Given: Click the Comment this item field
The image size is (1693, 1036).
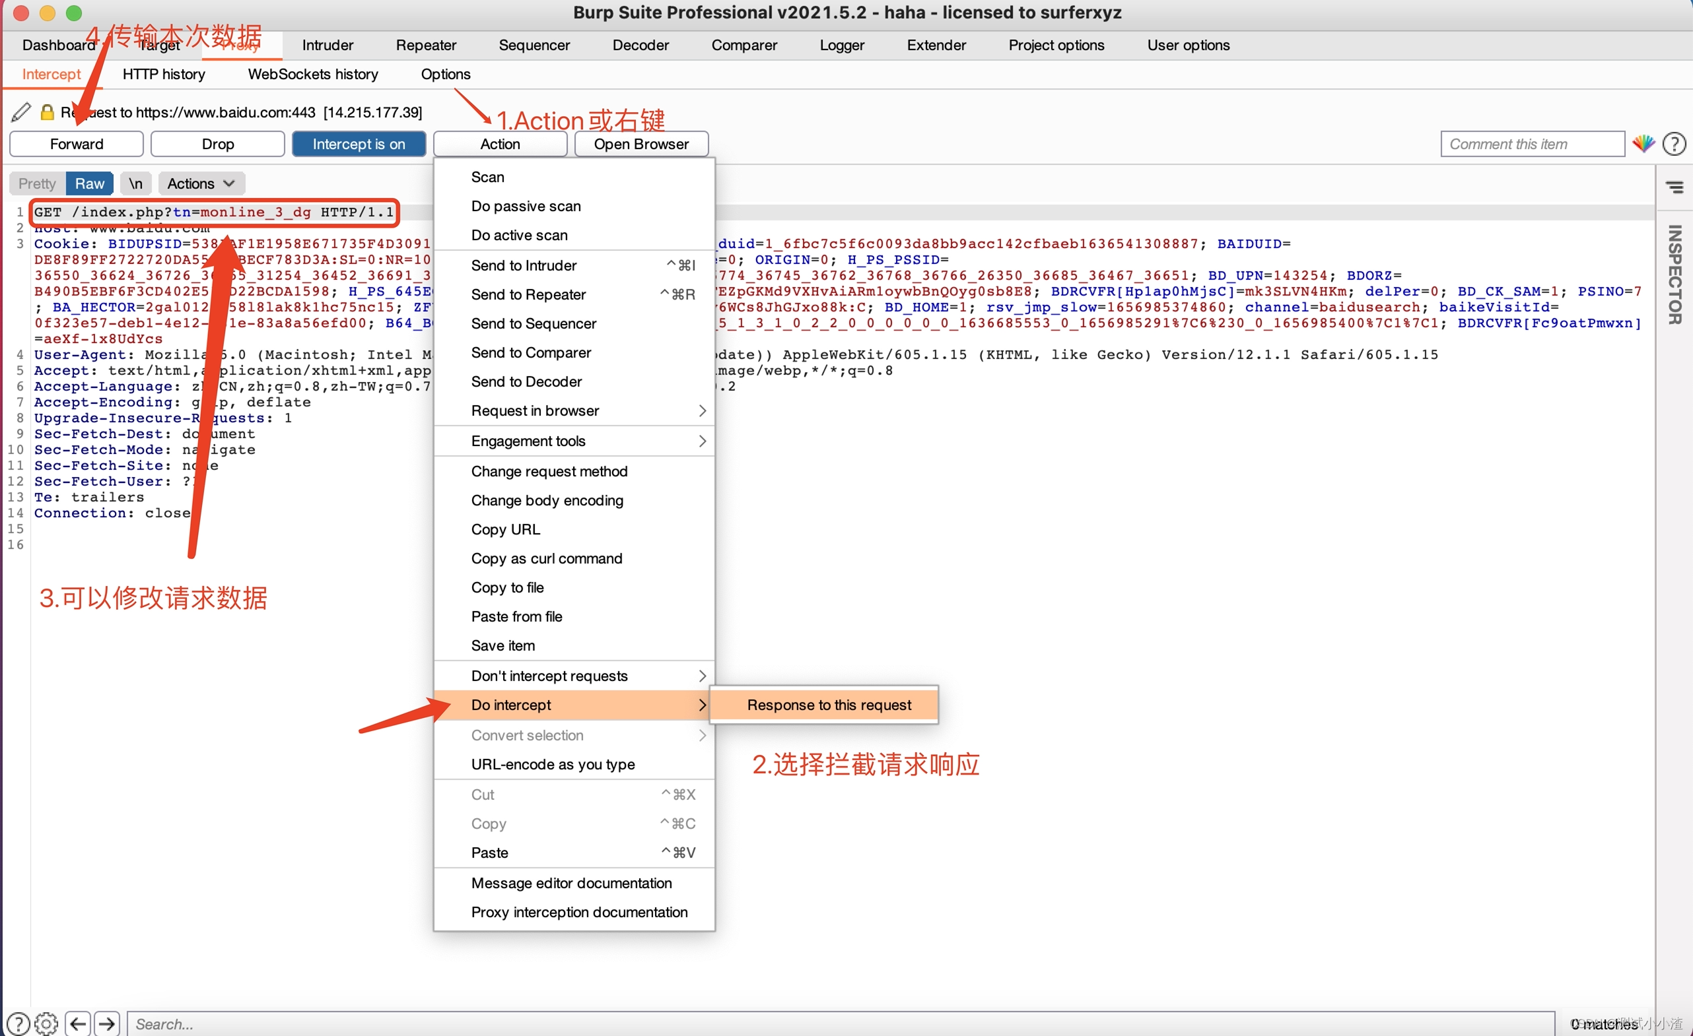Looking at the screenshot, I should pyautogui.click(x=1533, y=144).
